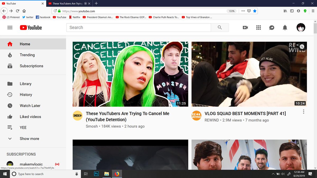Image resolution: width=317 pixels, height=178 pixels.
Task: Open the YEE playlist
Action: coord(33,127)
